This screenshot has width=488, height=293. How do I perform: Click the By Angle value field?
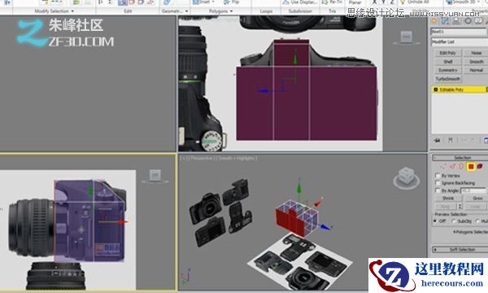click(x=473, y=190)
